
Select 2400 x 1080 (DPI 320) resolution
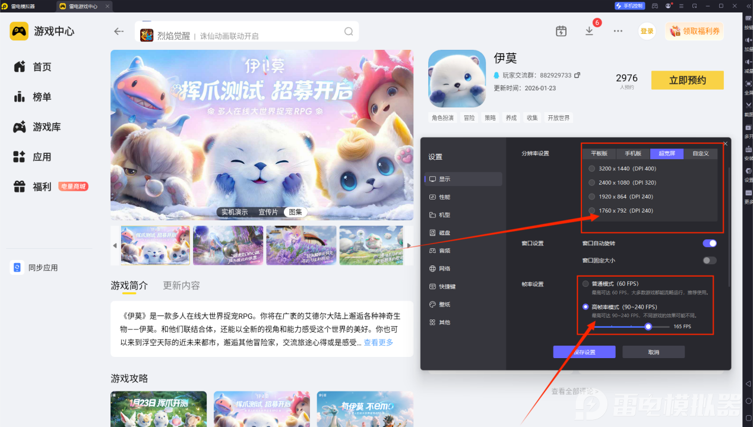coord(591,183)
